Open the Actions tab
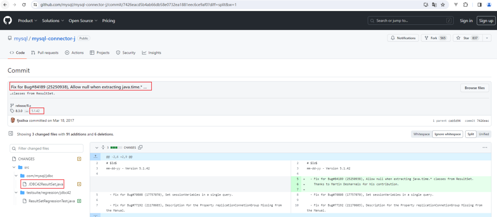Image resolution: width=497 pixels, height=217 pixels. 74,52
